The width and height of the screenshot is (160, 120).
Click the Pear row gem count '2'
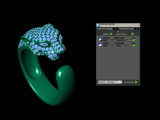tap(123, 40)
